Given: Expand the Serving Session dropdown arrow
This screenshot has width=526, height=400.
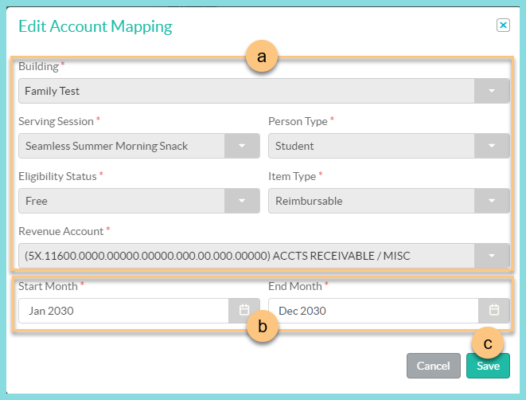Looking at the screenshot, I should pos(242,147).
